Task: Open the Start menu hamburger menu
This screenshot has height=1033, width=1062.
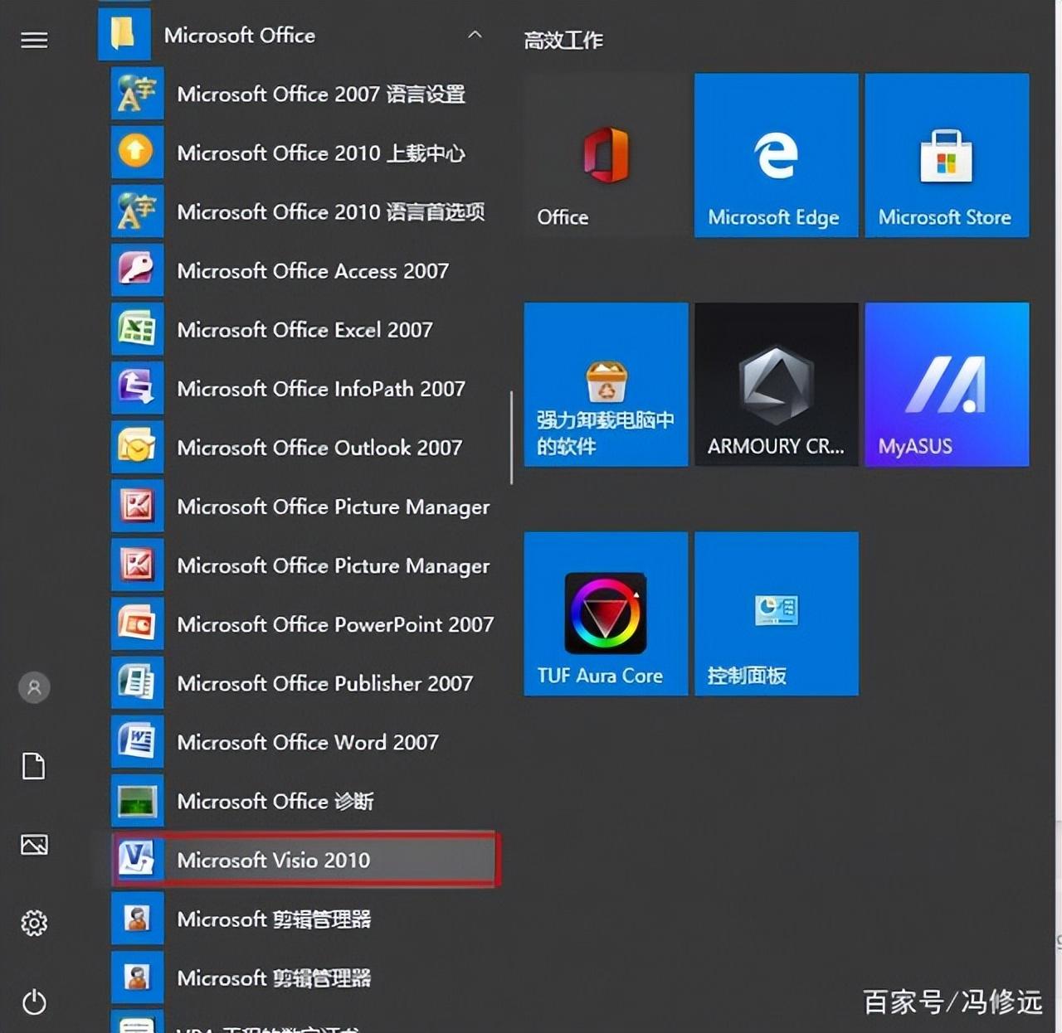Action: pyautogui.click(x=33, y=40)
